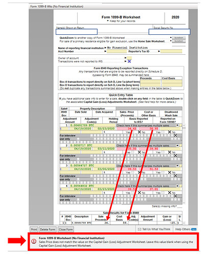Click sale 4 cost basis 37.01

[x=149, y=189]
